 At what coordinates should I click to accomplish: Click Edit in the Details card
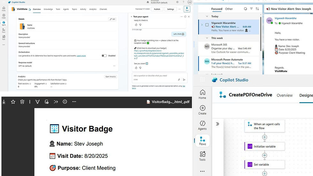(112, 19)
